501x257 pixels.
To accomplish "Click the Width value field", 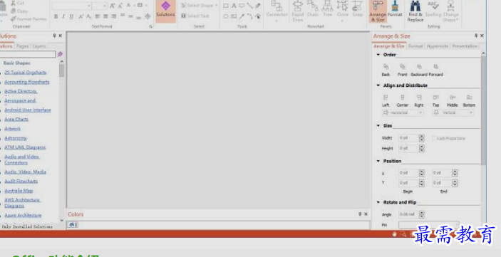I will (x=408, y=138).
